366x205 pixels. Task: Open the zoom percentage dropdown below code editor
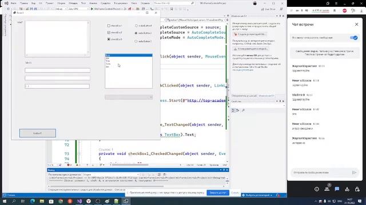point(53,165)
